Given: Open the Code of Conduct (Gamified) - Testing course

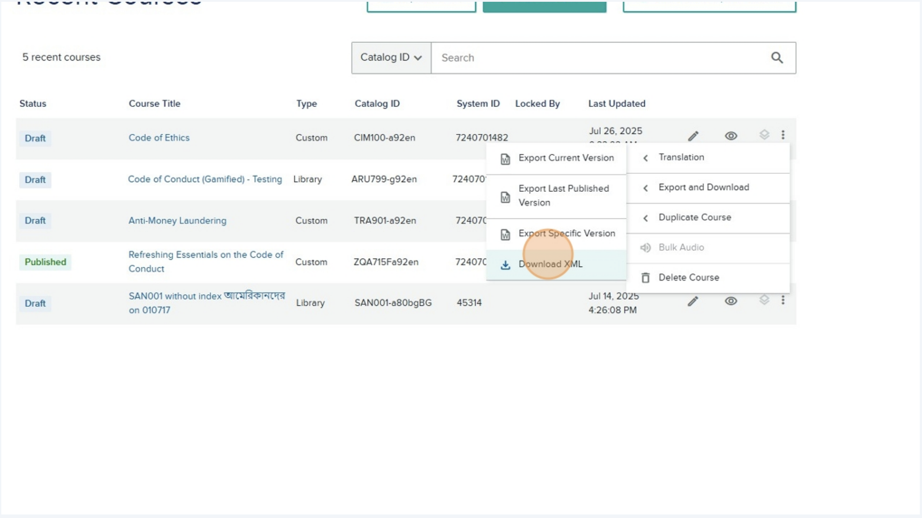Looking at the screenshot, I should click(x=206, y=179).
